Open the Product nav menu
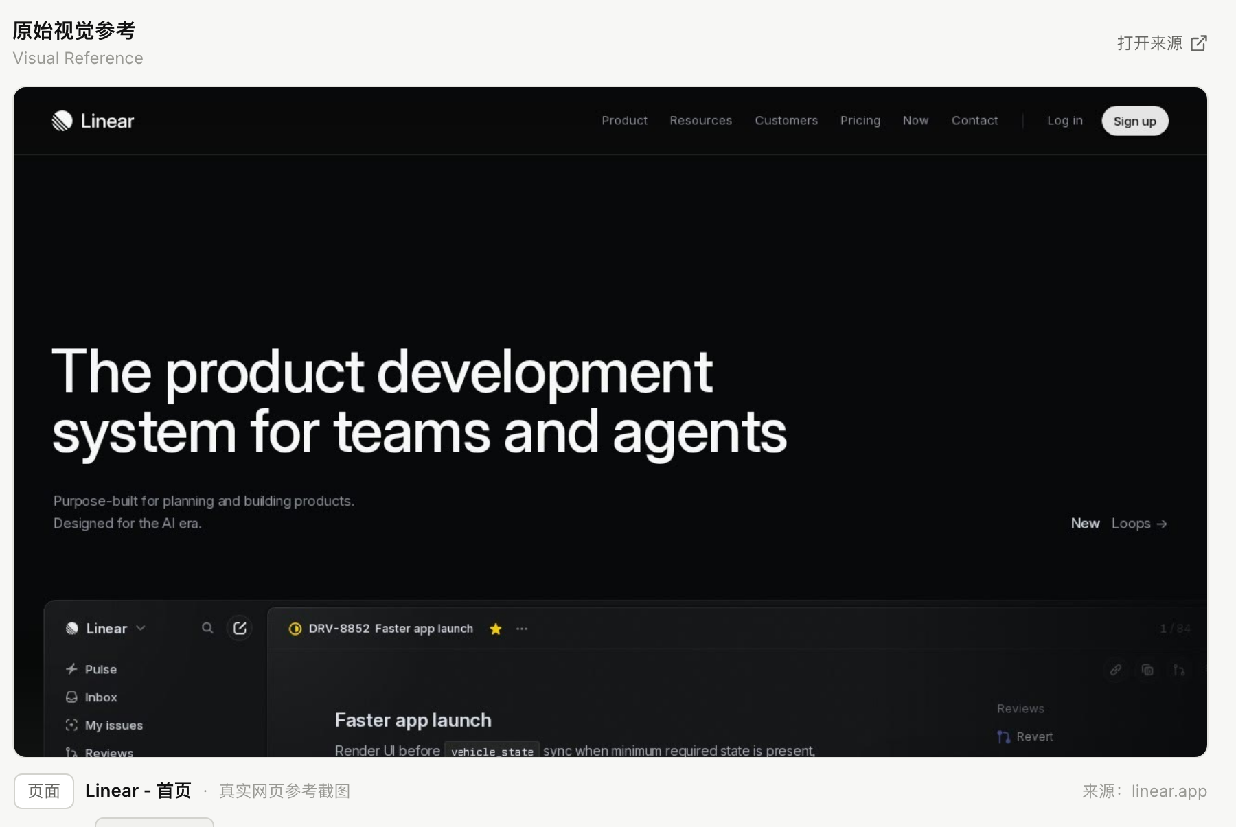 624,121
